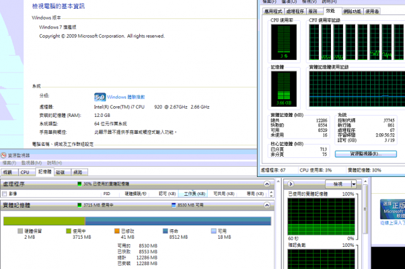
Task: Switch to the CPU tab in Resource Monitor
Action: [27, 172]
